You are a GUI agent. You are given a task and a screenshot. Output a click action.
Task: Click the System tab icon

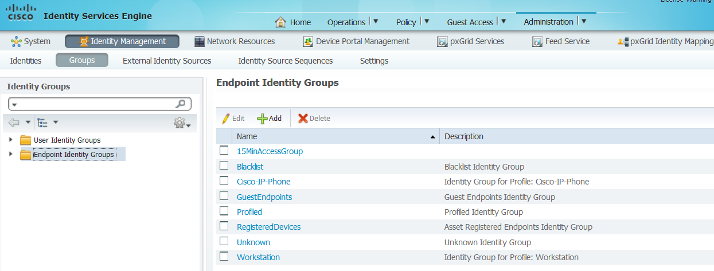16,41
